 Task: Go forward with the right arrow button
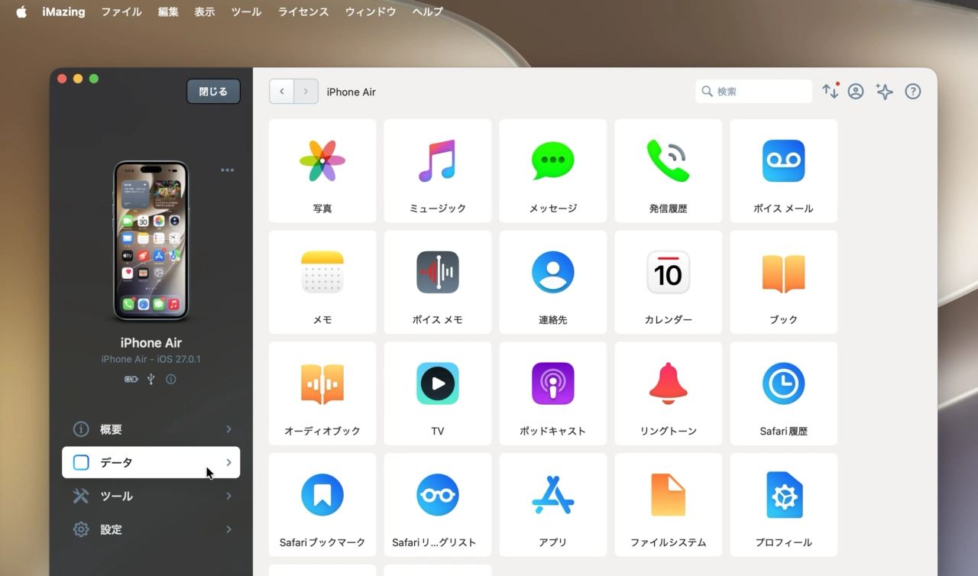click(306, 92)
